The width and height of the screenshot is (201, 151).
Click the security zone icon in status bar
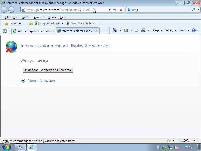[169, 141]
